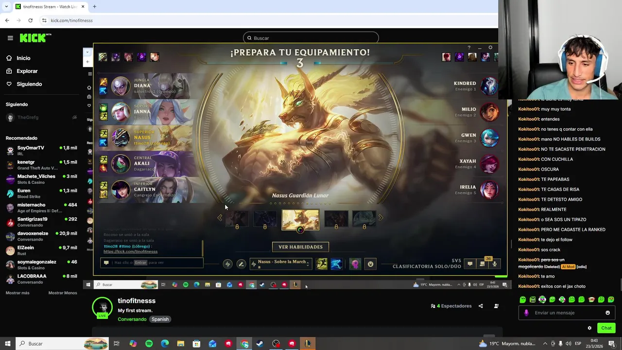Change the second summoner spell icon
The height and width of the screenshot is (350, 622).
click(x=336, y=264)
